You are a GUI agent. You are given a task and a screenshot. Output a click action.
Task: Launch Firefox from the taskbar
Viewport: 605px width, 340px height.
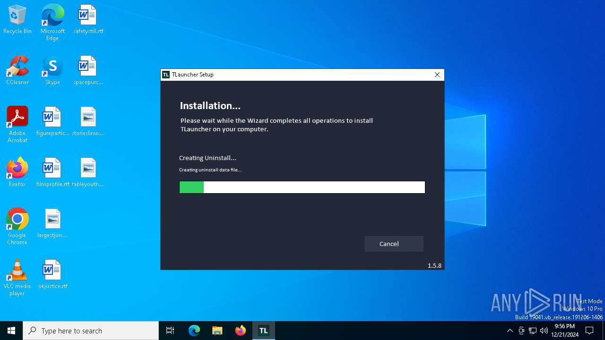(x=241, y=331)
